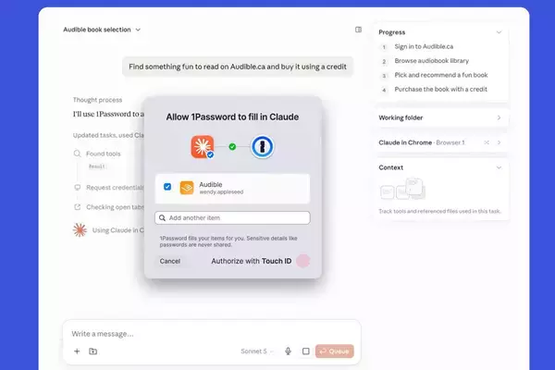Click the plus attach icon
The height and width of the screenshot is (370, 555).
point(77,351)
